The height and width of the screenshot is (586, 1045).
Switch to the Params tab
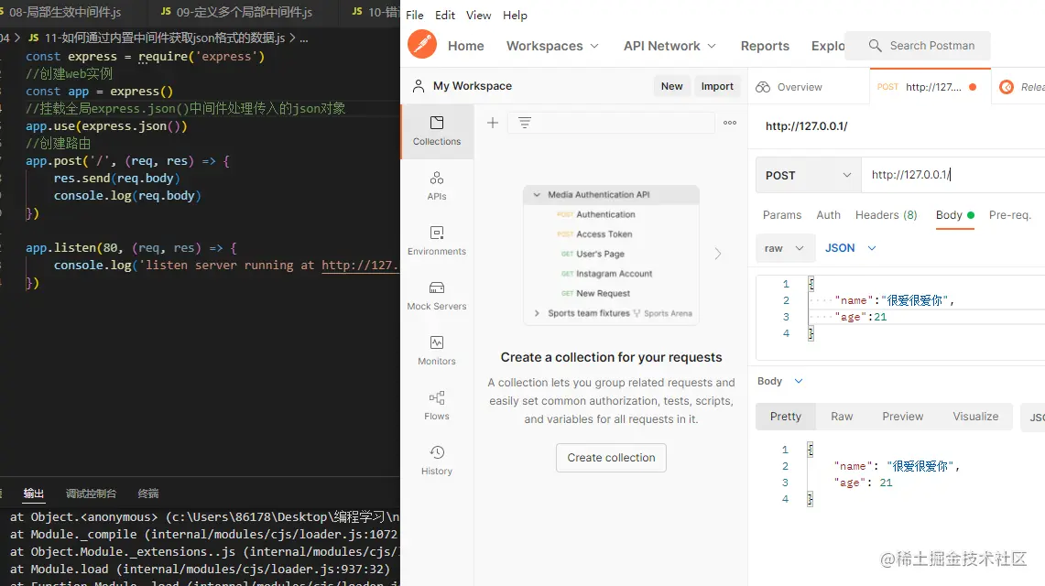(782, 215)
